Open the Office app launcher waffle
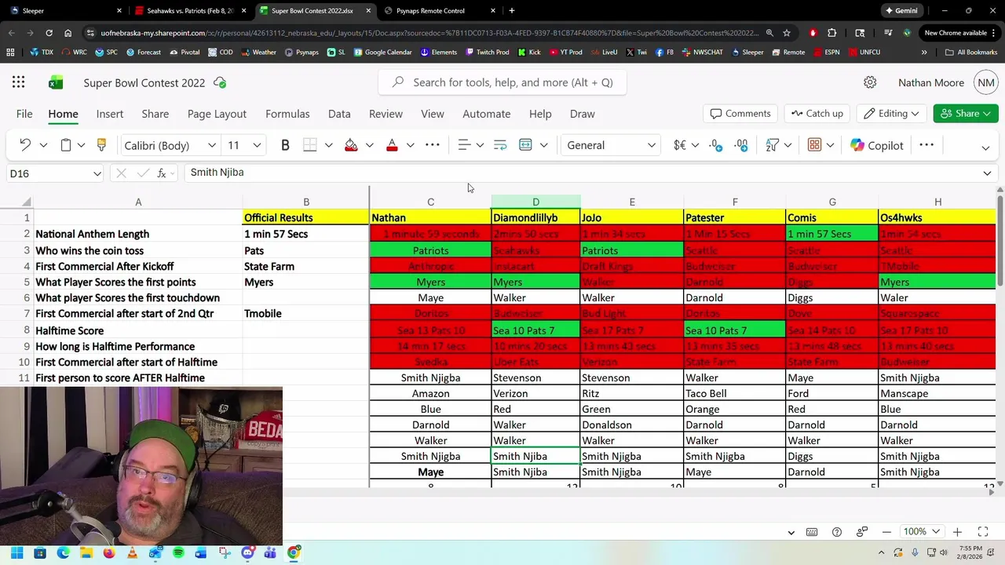Viewport: 1005px width, 565px height. point(18,82)
